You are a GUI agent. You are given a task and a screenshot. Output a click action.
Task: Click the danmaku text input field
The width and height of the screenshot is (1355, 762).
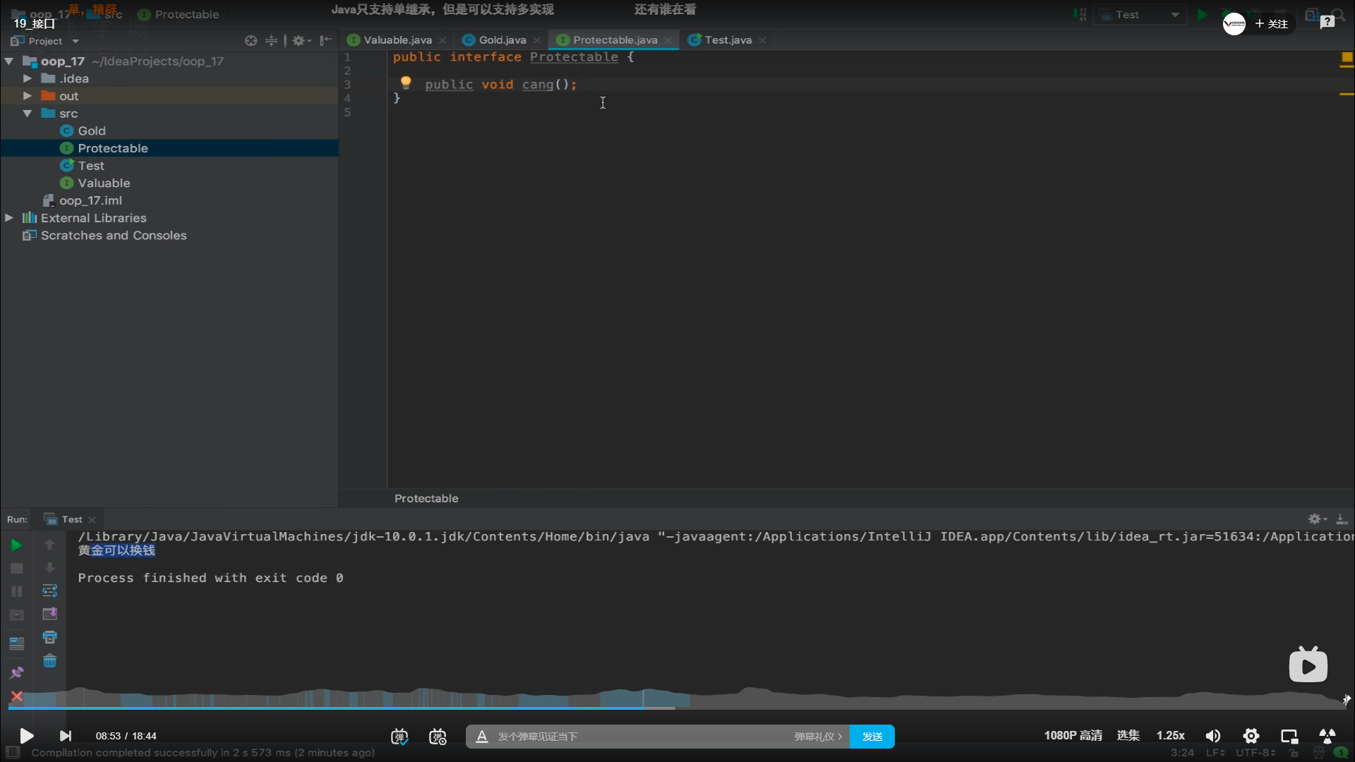click(x=635, y=737)
